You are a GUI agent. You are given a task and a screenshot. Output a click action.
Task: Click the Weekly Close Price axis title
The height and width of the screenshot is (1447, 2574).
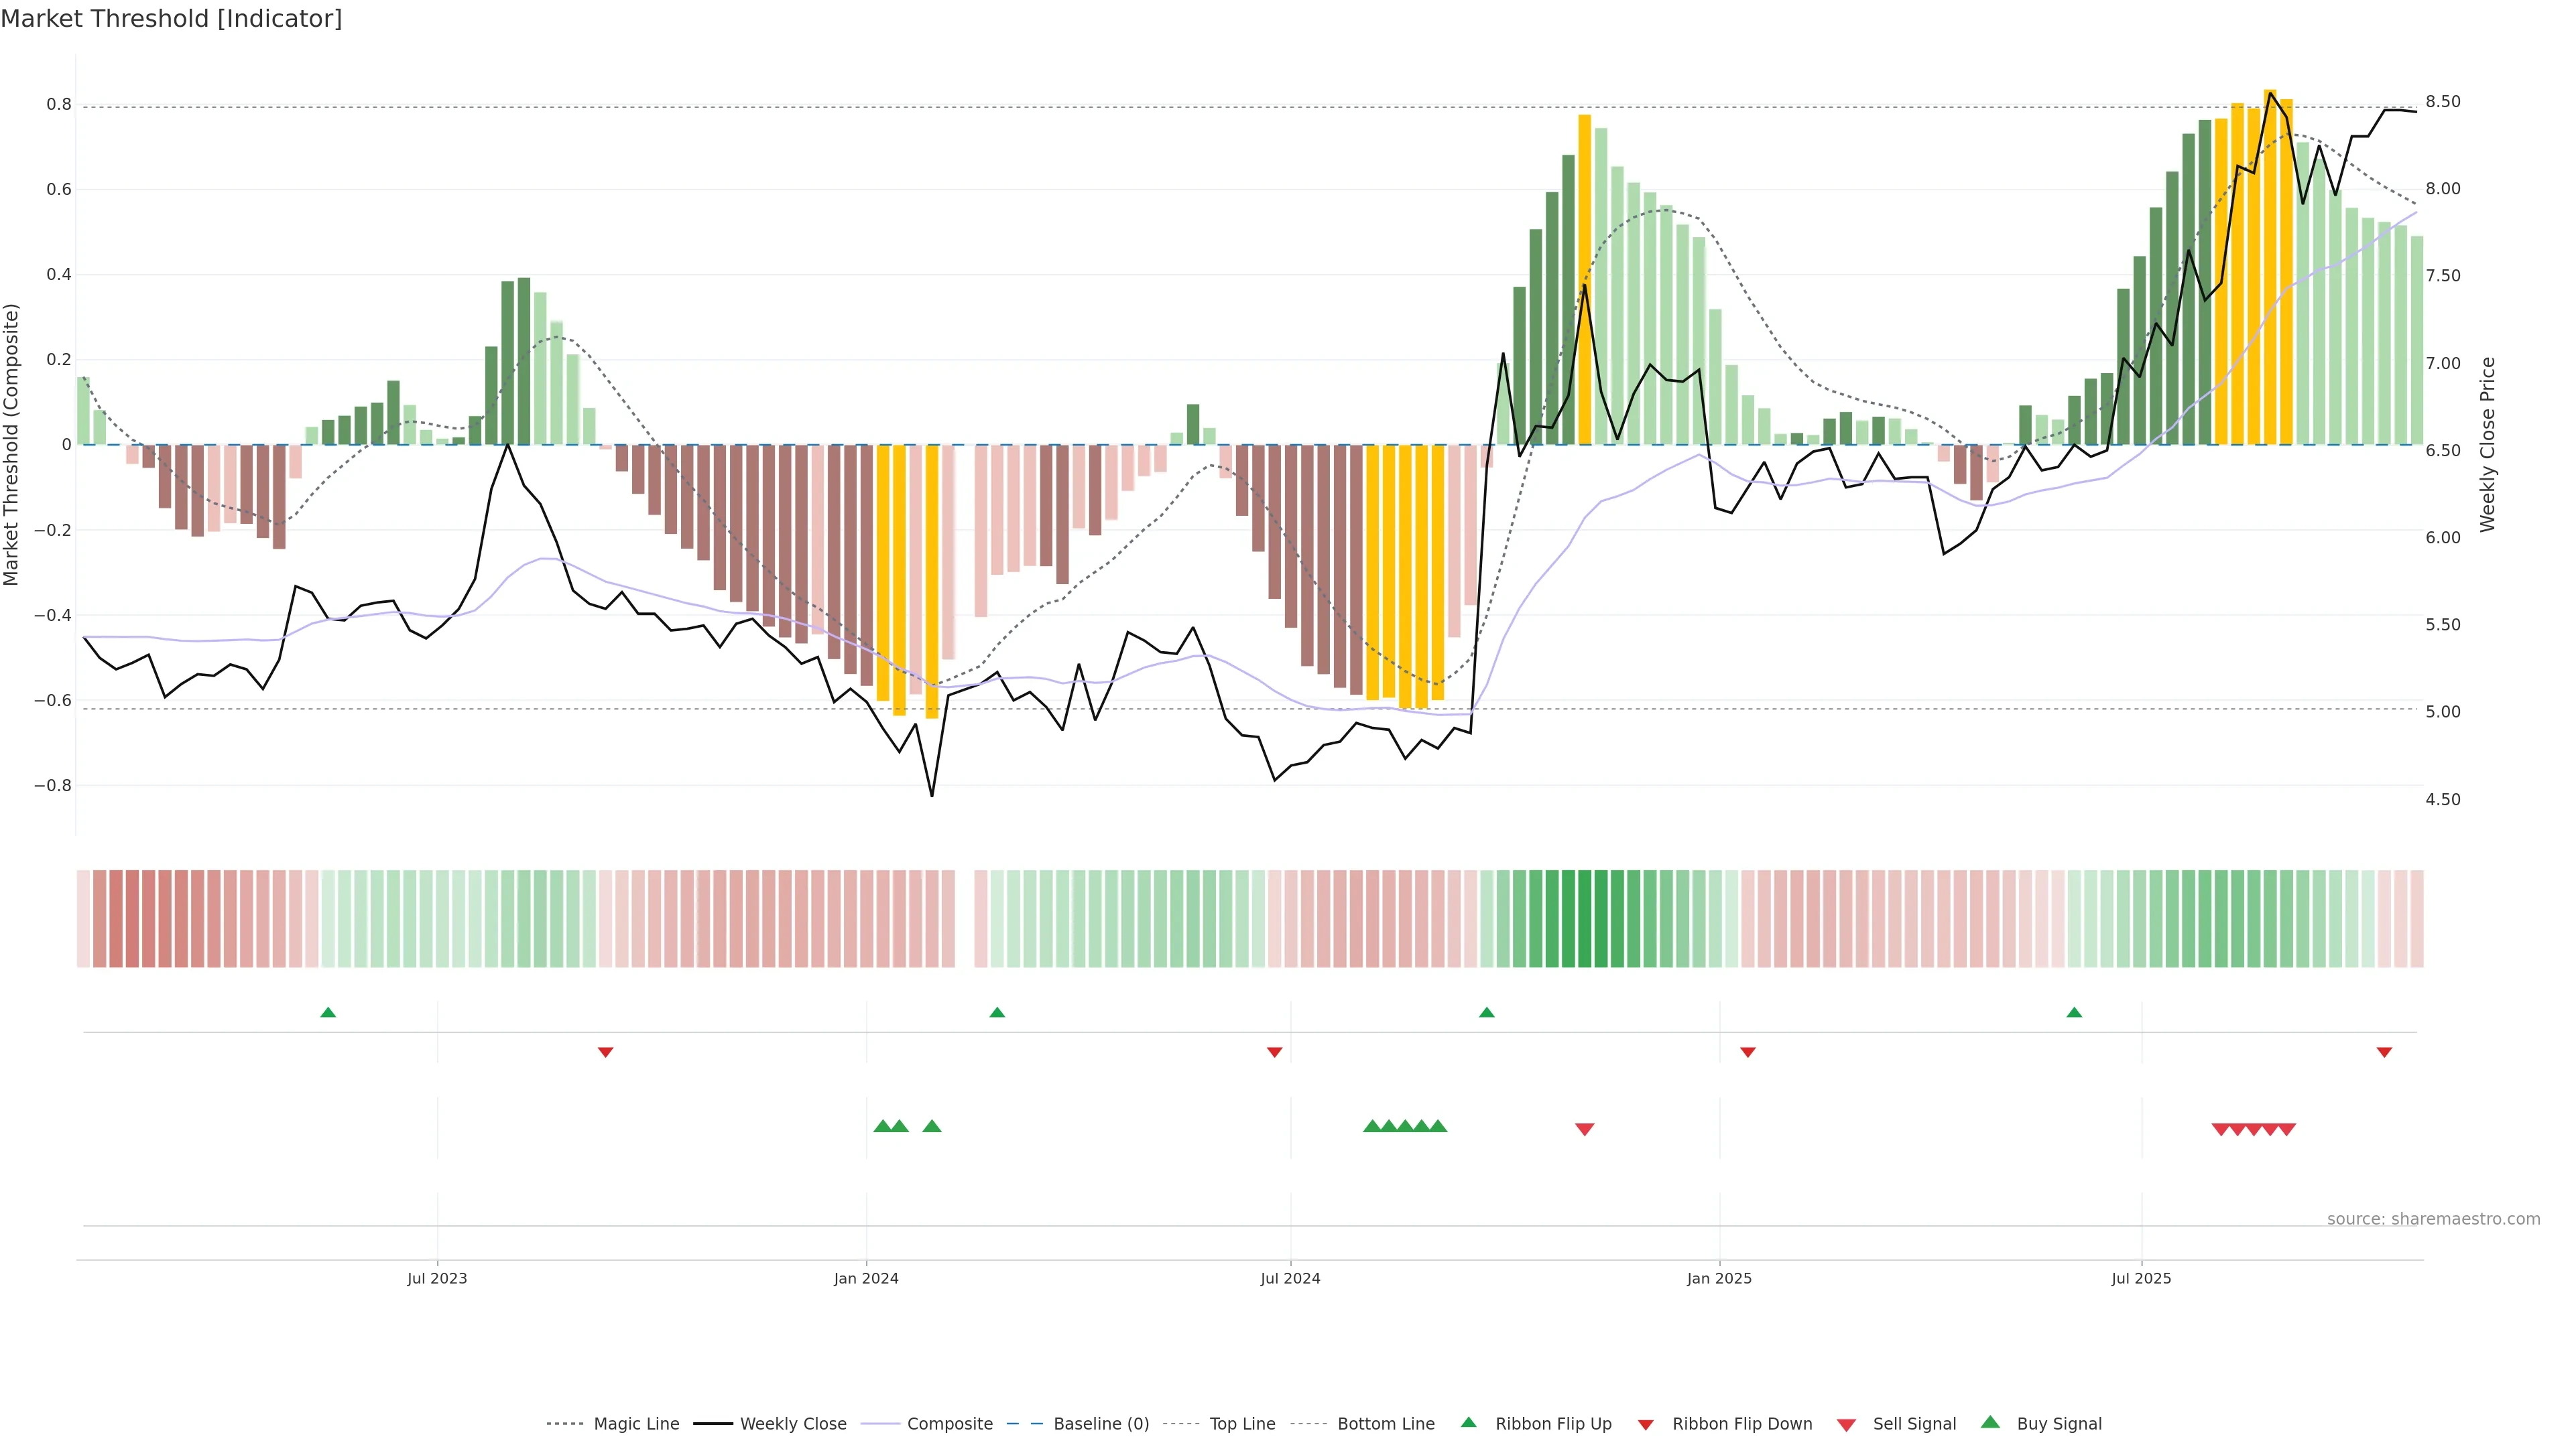[2488, 444]
